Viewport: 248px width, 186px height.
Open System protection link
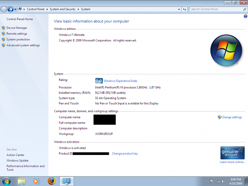click(18, 40)
